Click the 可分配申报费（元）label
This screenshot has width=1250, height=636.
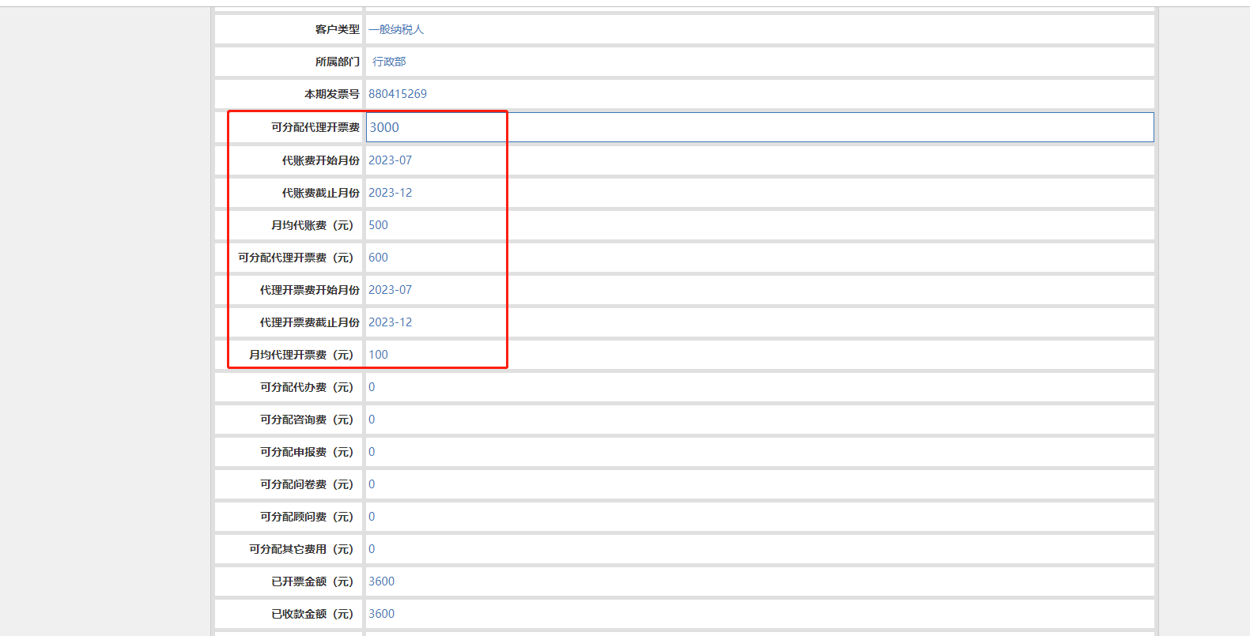click(308, 452)
